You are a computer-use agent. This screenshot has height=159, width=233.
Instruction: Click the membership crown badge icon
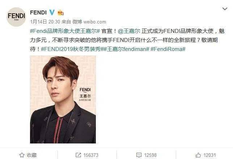pos(61,13)
